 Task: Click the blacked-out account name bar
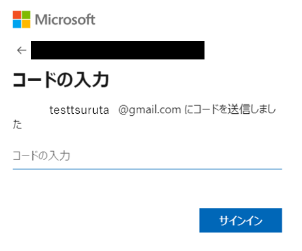[x=118, y=50]
